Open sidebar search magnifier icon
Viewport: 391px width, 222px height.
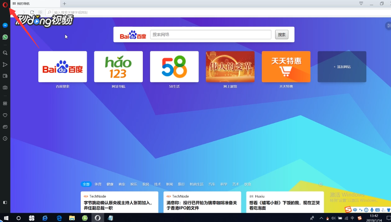click(5, 53)
